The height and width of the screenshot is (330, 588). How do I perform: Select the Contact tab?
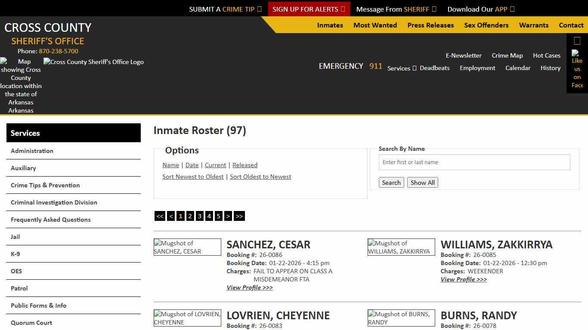(571, 25)
